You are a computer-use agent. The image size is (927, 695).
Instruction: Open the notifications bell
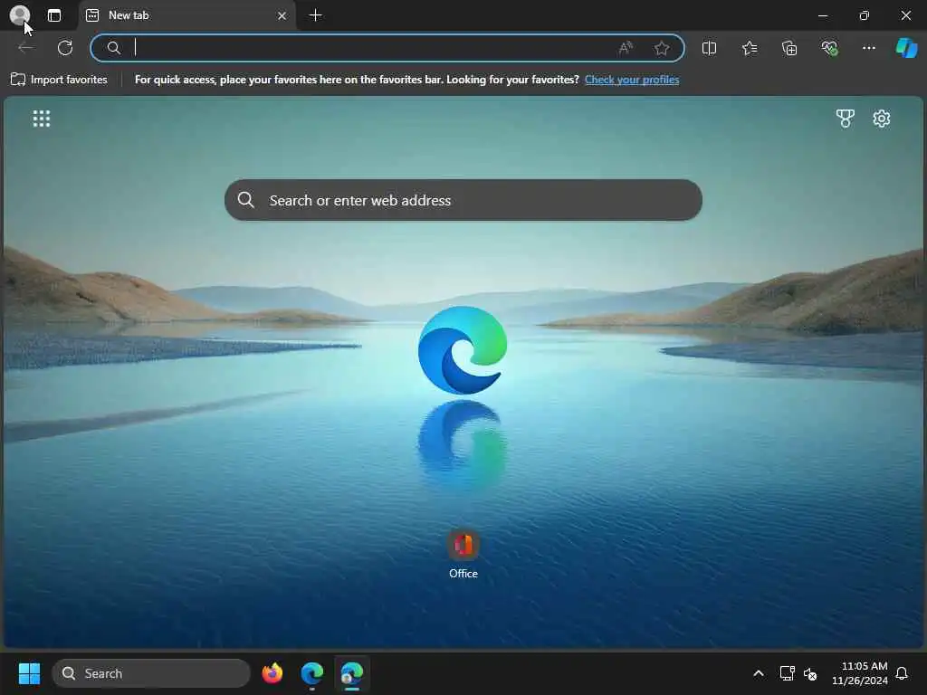[902, 673]
